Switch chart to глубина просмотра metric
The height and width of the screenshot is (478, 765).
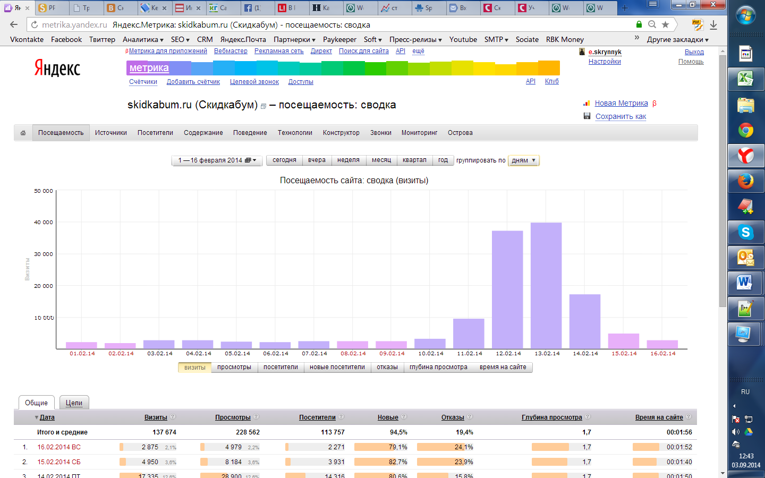click(x=439, y=367)
